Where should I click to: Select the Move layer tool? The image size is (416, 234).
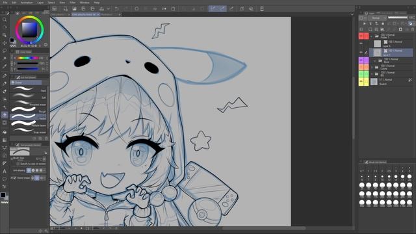point(5,43)
